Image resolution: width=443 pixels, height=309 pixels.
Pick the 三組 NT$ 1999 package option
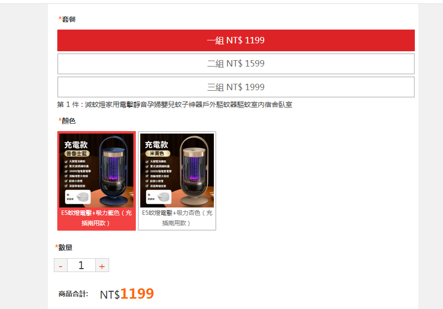click(236, 87)
